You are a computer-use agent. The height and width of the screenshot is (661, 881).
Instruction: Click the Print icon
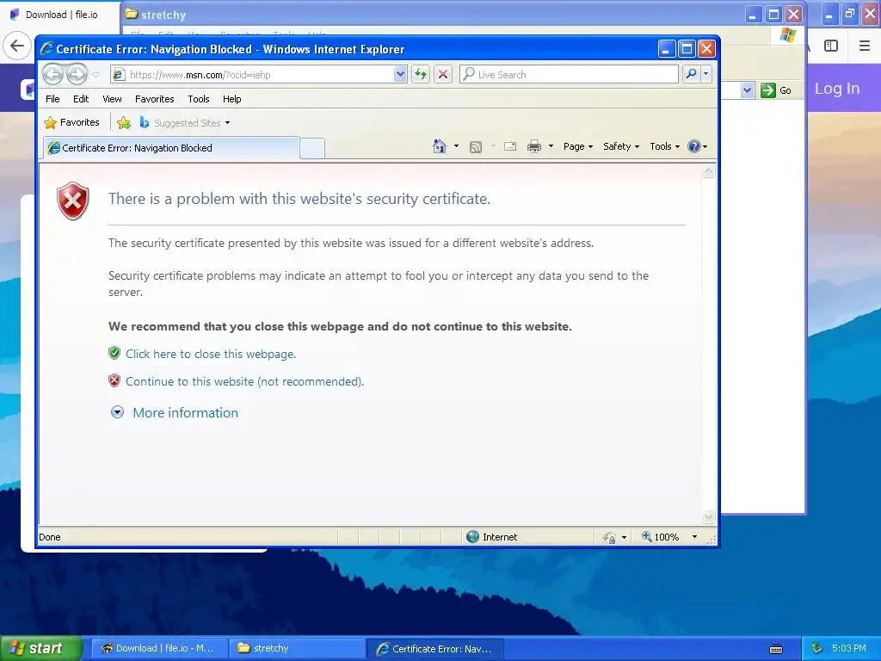tap(533, 146)
